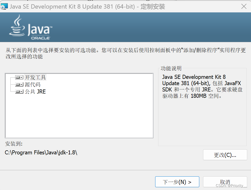The height and width of the screenshot is (190, 251).
Task: Click the installer icon in title bar
Action: pyautogui.click(x=4, y=7)
